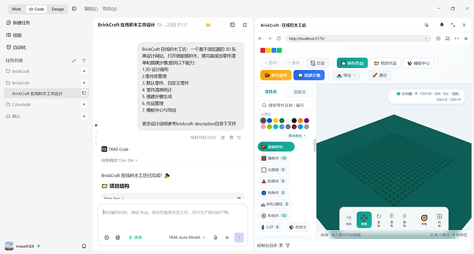Expand the address bar URL dropdown chevron
Viewport: 474px width, 254px height.
tap(426, 38)
